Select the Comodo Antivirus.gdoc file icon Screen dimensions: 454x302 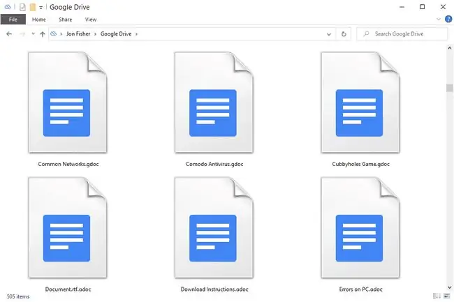[x=214, y=103]
